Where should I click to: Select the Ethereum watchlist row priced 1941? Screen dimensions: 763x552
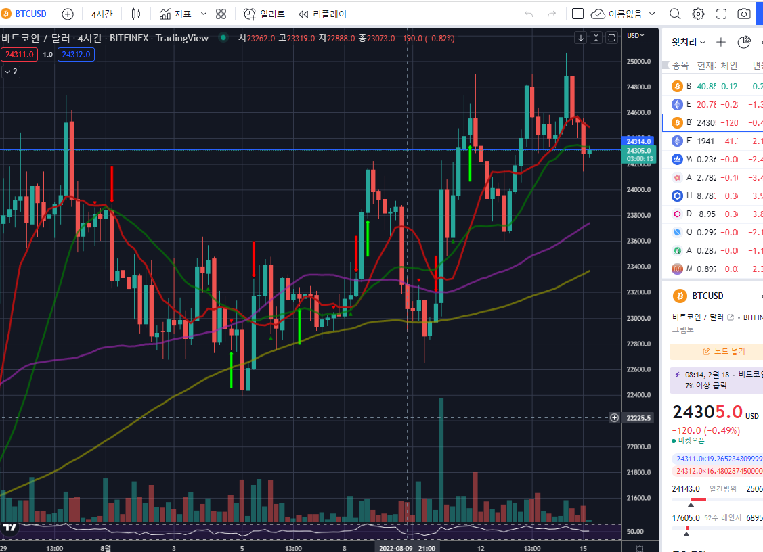tap(712, 141)
